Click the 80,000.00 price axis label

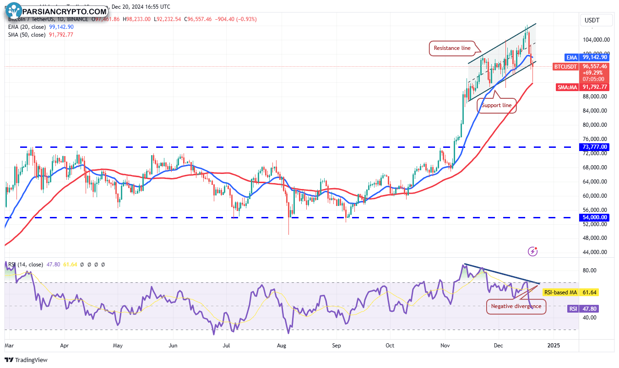pos(595,125)
